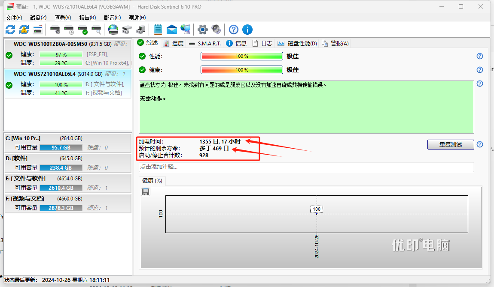The height and width of the screenshot is (287, 494).
Task: Click the help icon beside 健康 bar row
Action: pyautogui.click(x=480, y=70)
